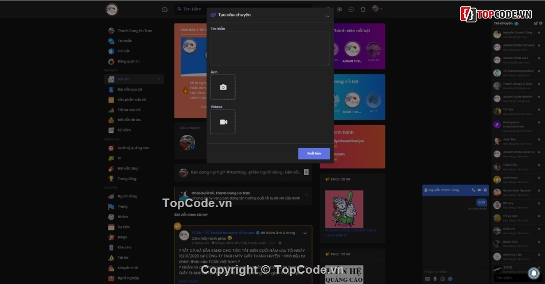
Task: Close the Tạo câu chuyện dialog
Action: click(x=328, y=15)
